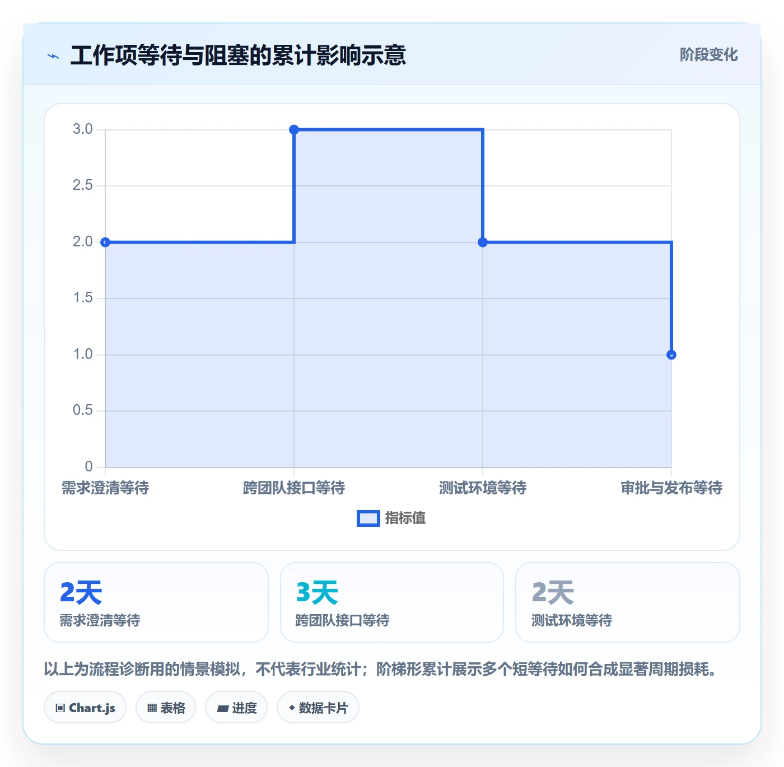Click the data point for 需求澄清等待
Viewport: 784px width, 767px height.
coord(105,242)
